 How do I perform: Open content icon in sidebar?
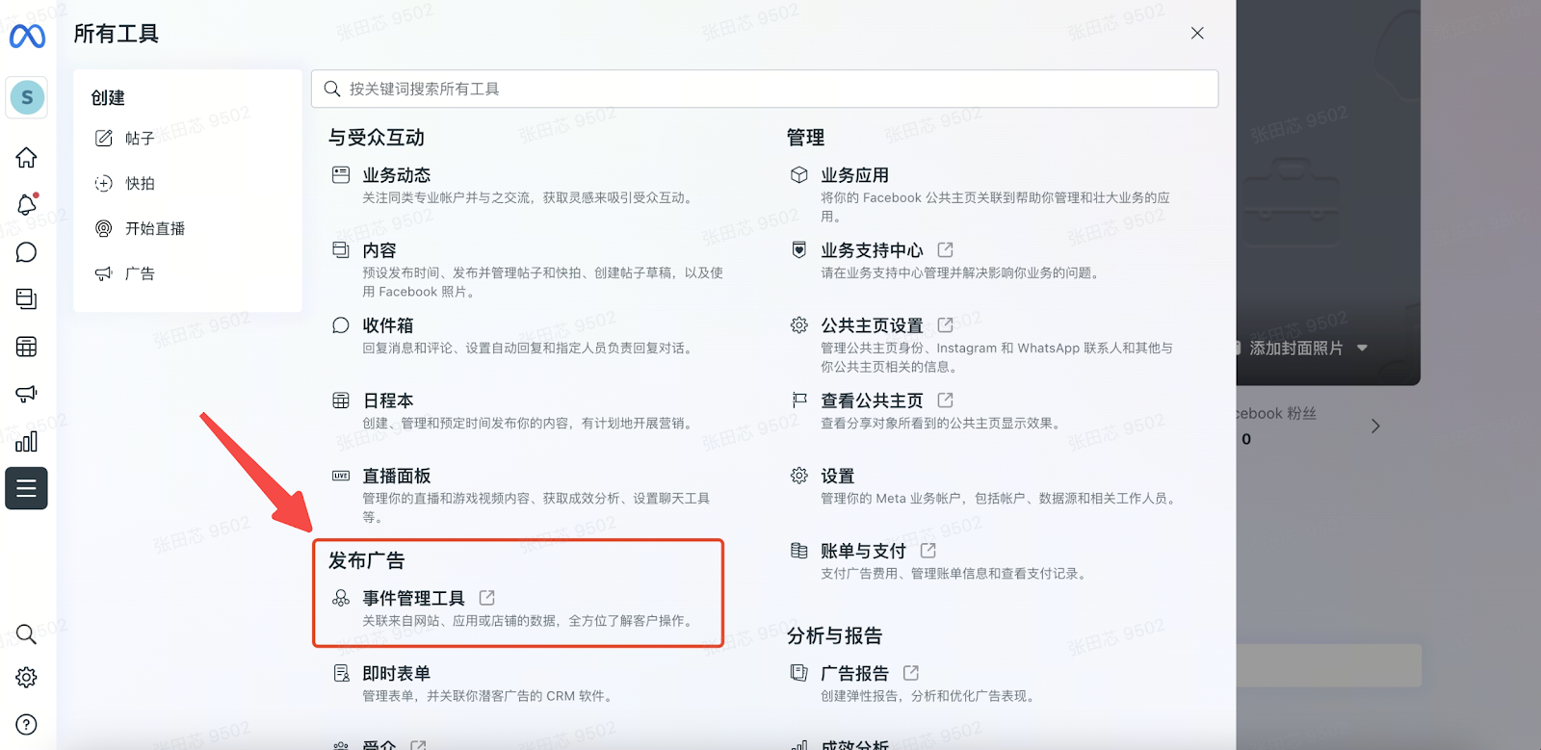click(x=27, y=299)
